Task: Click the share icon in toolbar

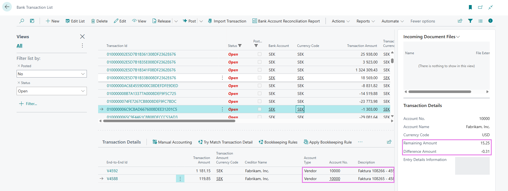Action: coord(460,21)
